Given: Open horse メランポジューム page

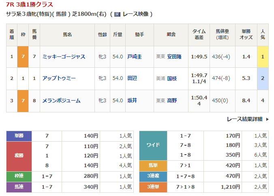Looking at the screenshot, I should coord(61,101).
